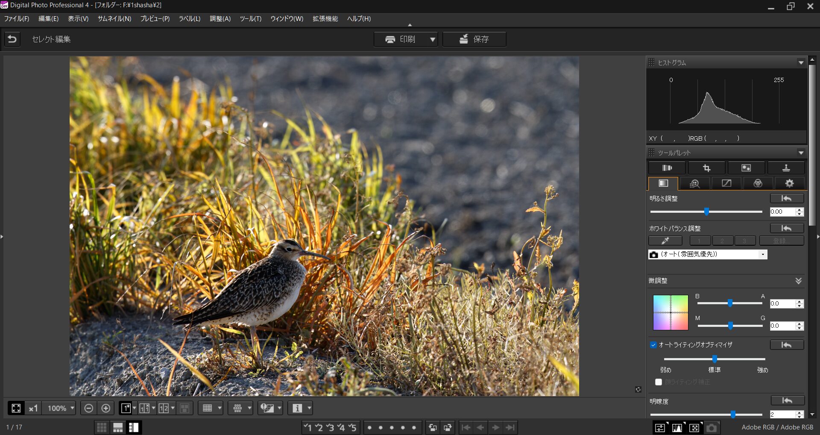The width and height of the screenshot is (820, 435).
Task: Open the white balance オート(雰囲気優先) dropdown
Action: click(762, 255)
